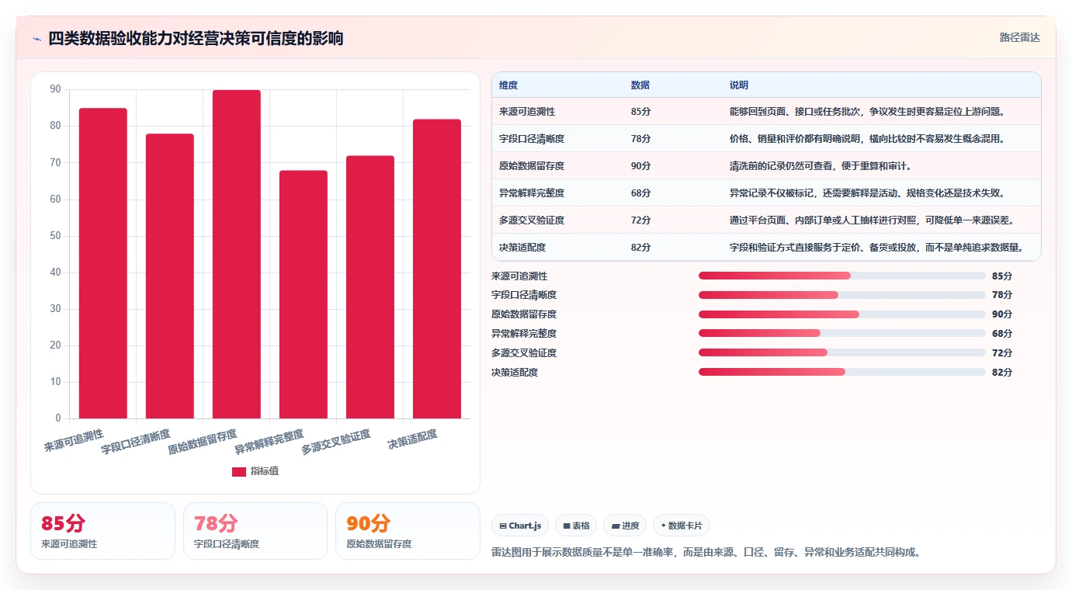The height and width of the screenshot is (590, 1072).
Task: Click the 多源交叉验证度 progress bar
Action: tap(842, 352)
